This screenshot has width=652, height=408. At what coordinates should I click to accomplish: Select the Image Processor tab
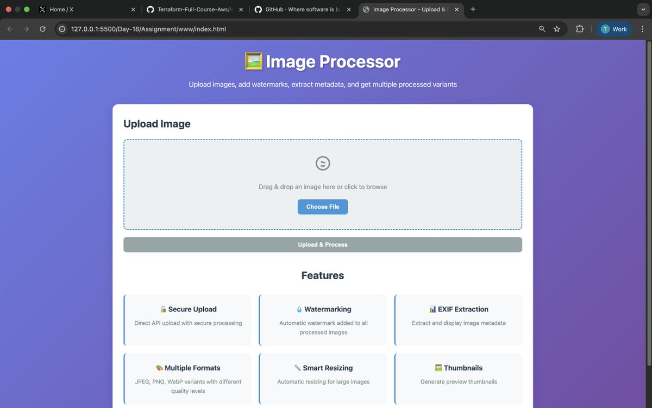(411, 9)
